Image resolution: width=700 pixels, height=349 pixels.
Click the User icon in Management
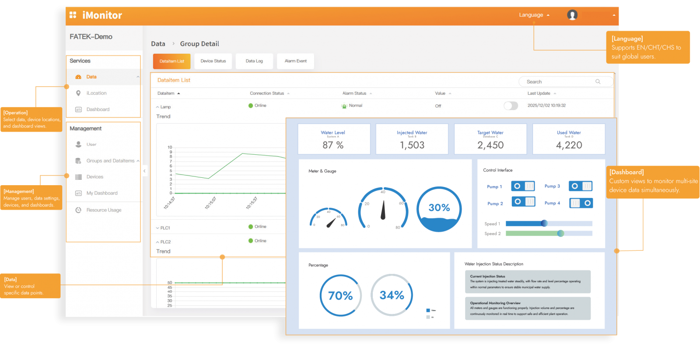[x=78, y=144]
